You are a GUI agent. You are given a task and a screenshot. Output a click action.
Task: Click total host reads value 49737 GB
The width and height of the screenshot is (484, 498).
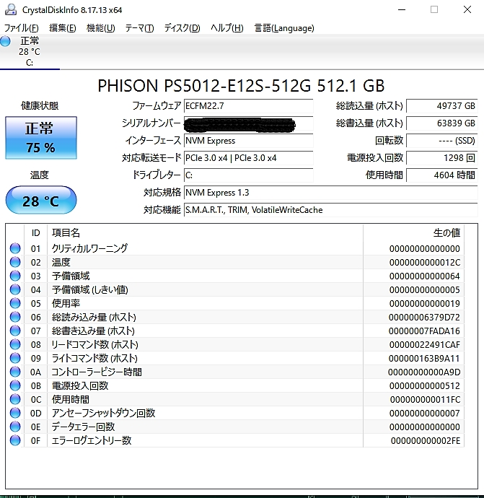(441, 106)
